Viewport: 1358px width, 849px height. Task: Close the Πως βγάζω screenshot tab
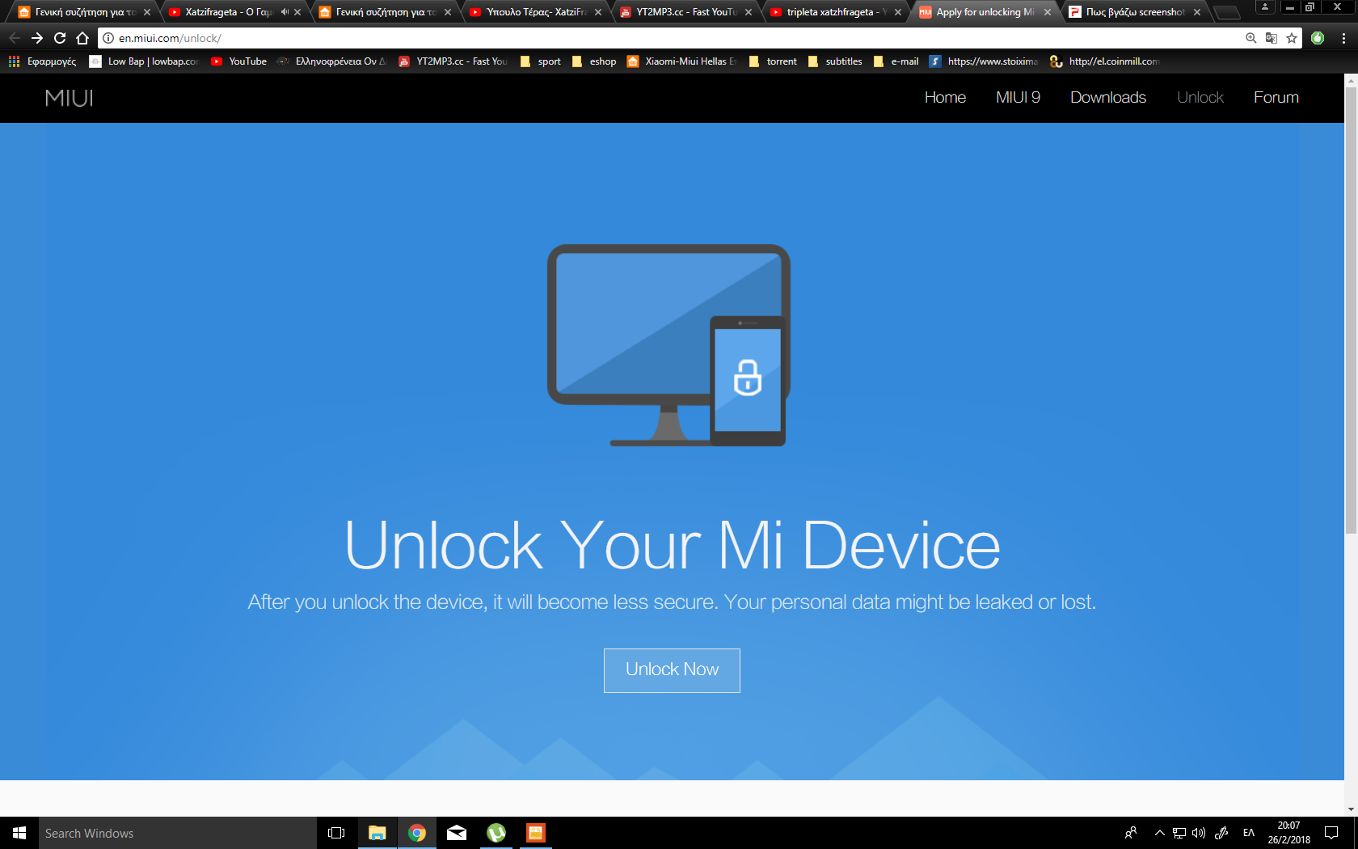click(1197, 12)
